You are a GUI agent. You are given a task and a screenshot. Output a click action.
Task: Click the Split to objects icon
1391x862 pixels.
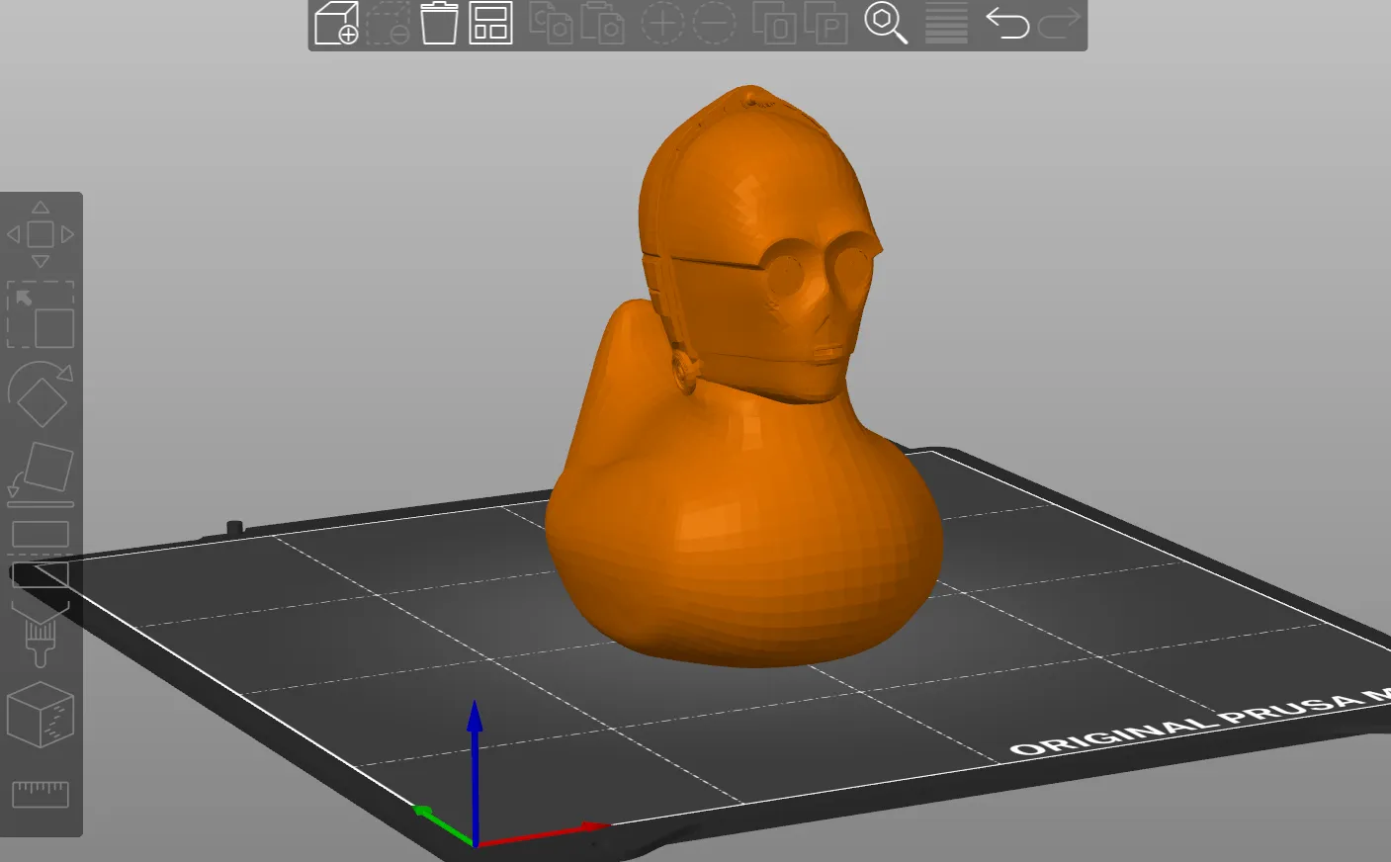coord(774,24)
